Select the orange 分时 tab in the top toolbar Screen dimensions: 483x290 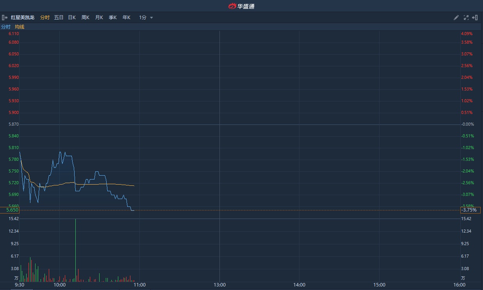[x=45, y=18]
